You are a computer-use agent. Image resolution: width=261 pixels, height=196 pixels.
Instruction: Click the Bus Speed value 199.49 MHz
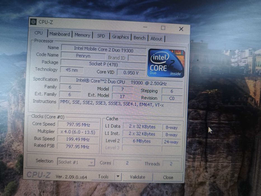(x=78, y=139)
